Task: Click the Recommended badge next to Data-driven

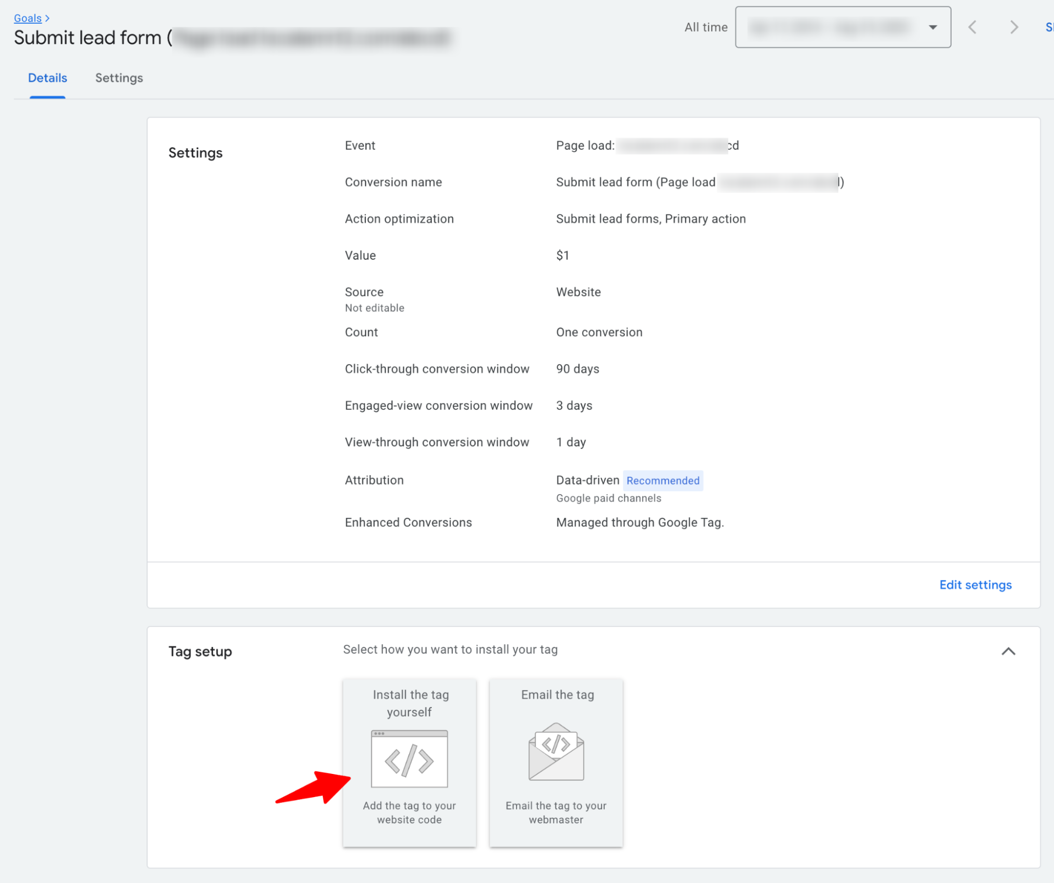Action: (x=663, y=480)
